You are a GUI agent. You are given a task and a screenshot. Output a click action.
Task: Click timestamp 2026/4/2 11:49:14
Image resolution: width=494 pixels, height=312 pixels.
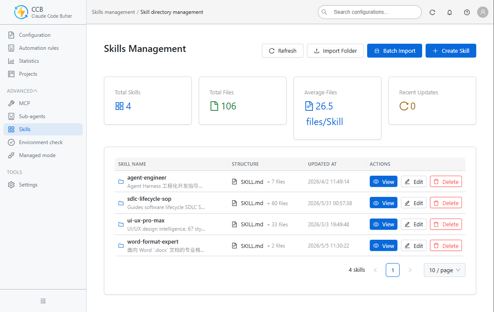(328, 182)
